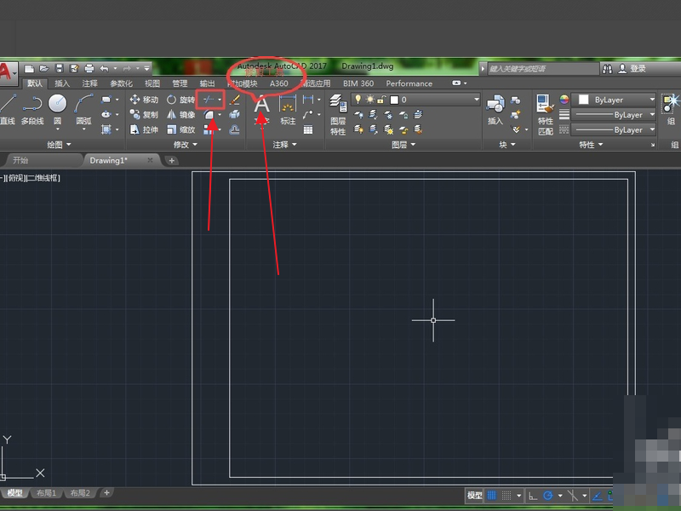Toggle isometric drafting in status bar
The height and width of the screenshot is (511, 681).
[x=573, y=496]
